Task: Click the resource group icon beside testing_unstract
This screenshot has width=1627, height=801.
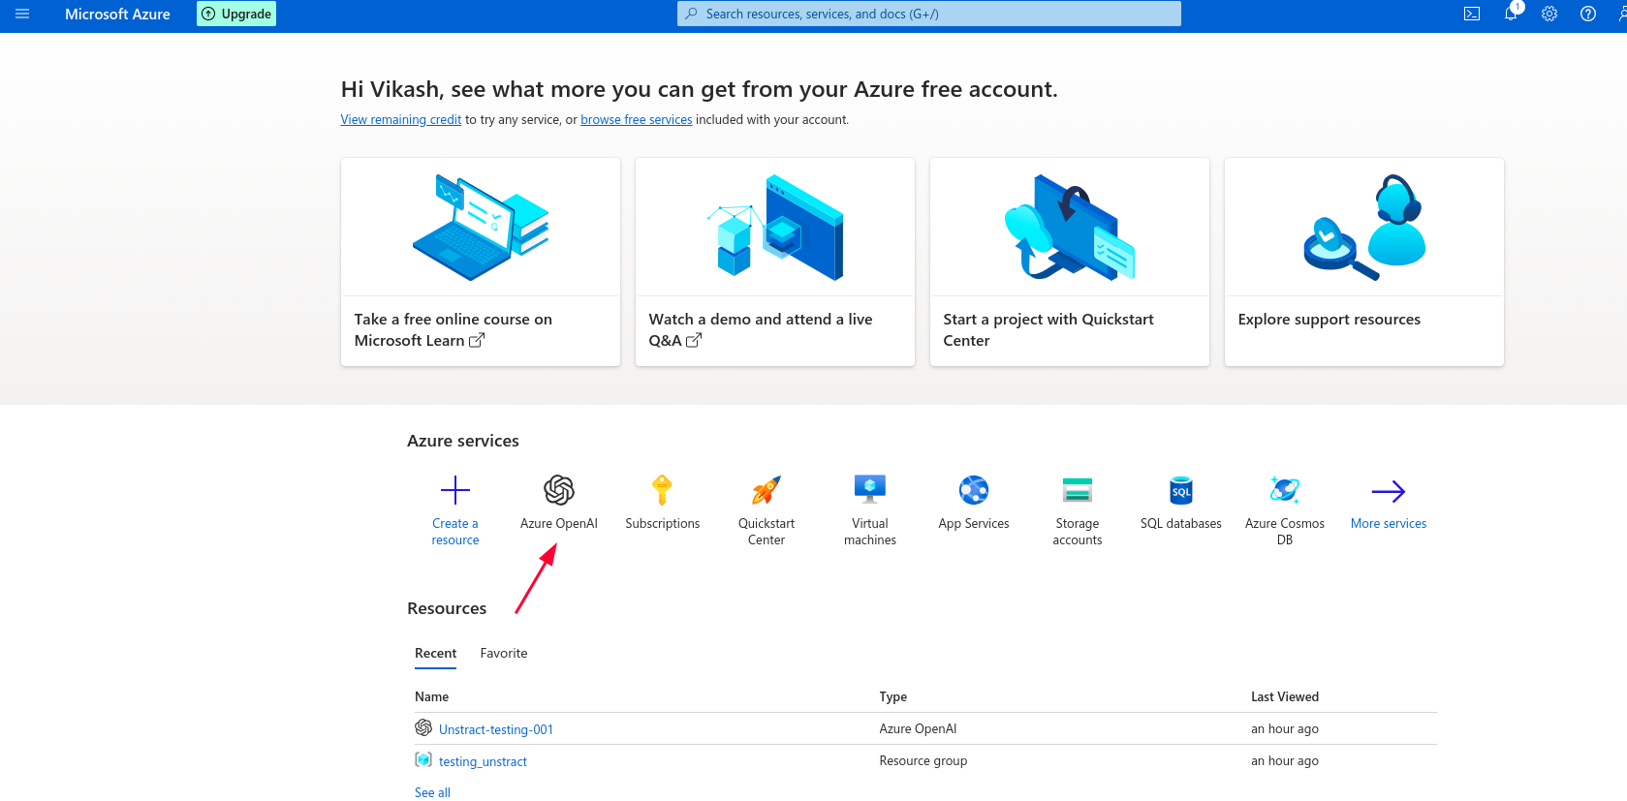Action: pyautogui.click(x=423, y=759)
